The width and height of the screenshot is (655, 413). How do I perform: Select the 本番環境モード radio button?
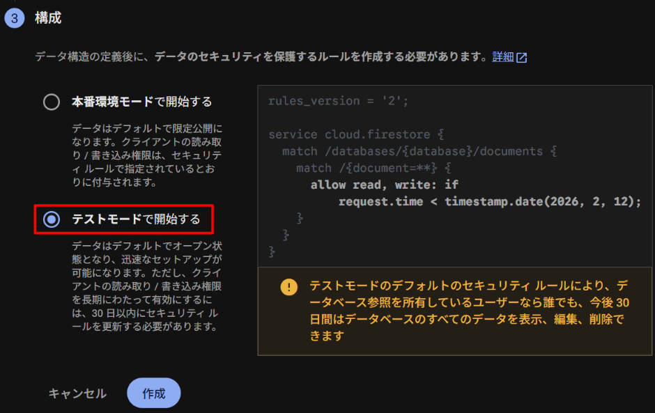click(52, 102)
